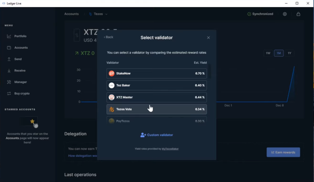Select the PayTezos validator row

pyautogui.click(x=157, y=120)
